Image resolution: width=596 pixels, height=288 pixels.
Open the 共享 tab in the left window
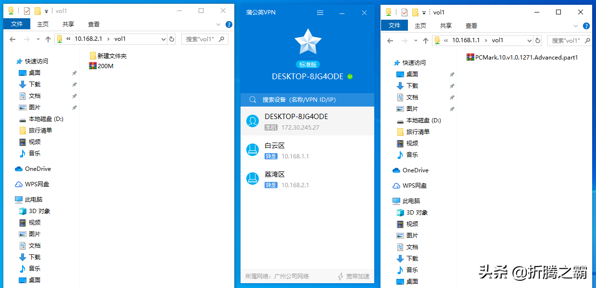click(68, 24)
